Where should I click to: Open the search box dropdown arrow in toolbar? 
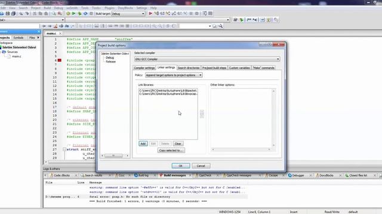pyautogui.click(x=210, y=26)
